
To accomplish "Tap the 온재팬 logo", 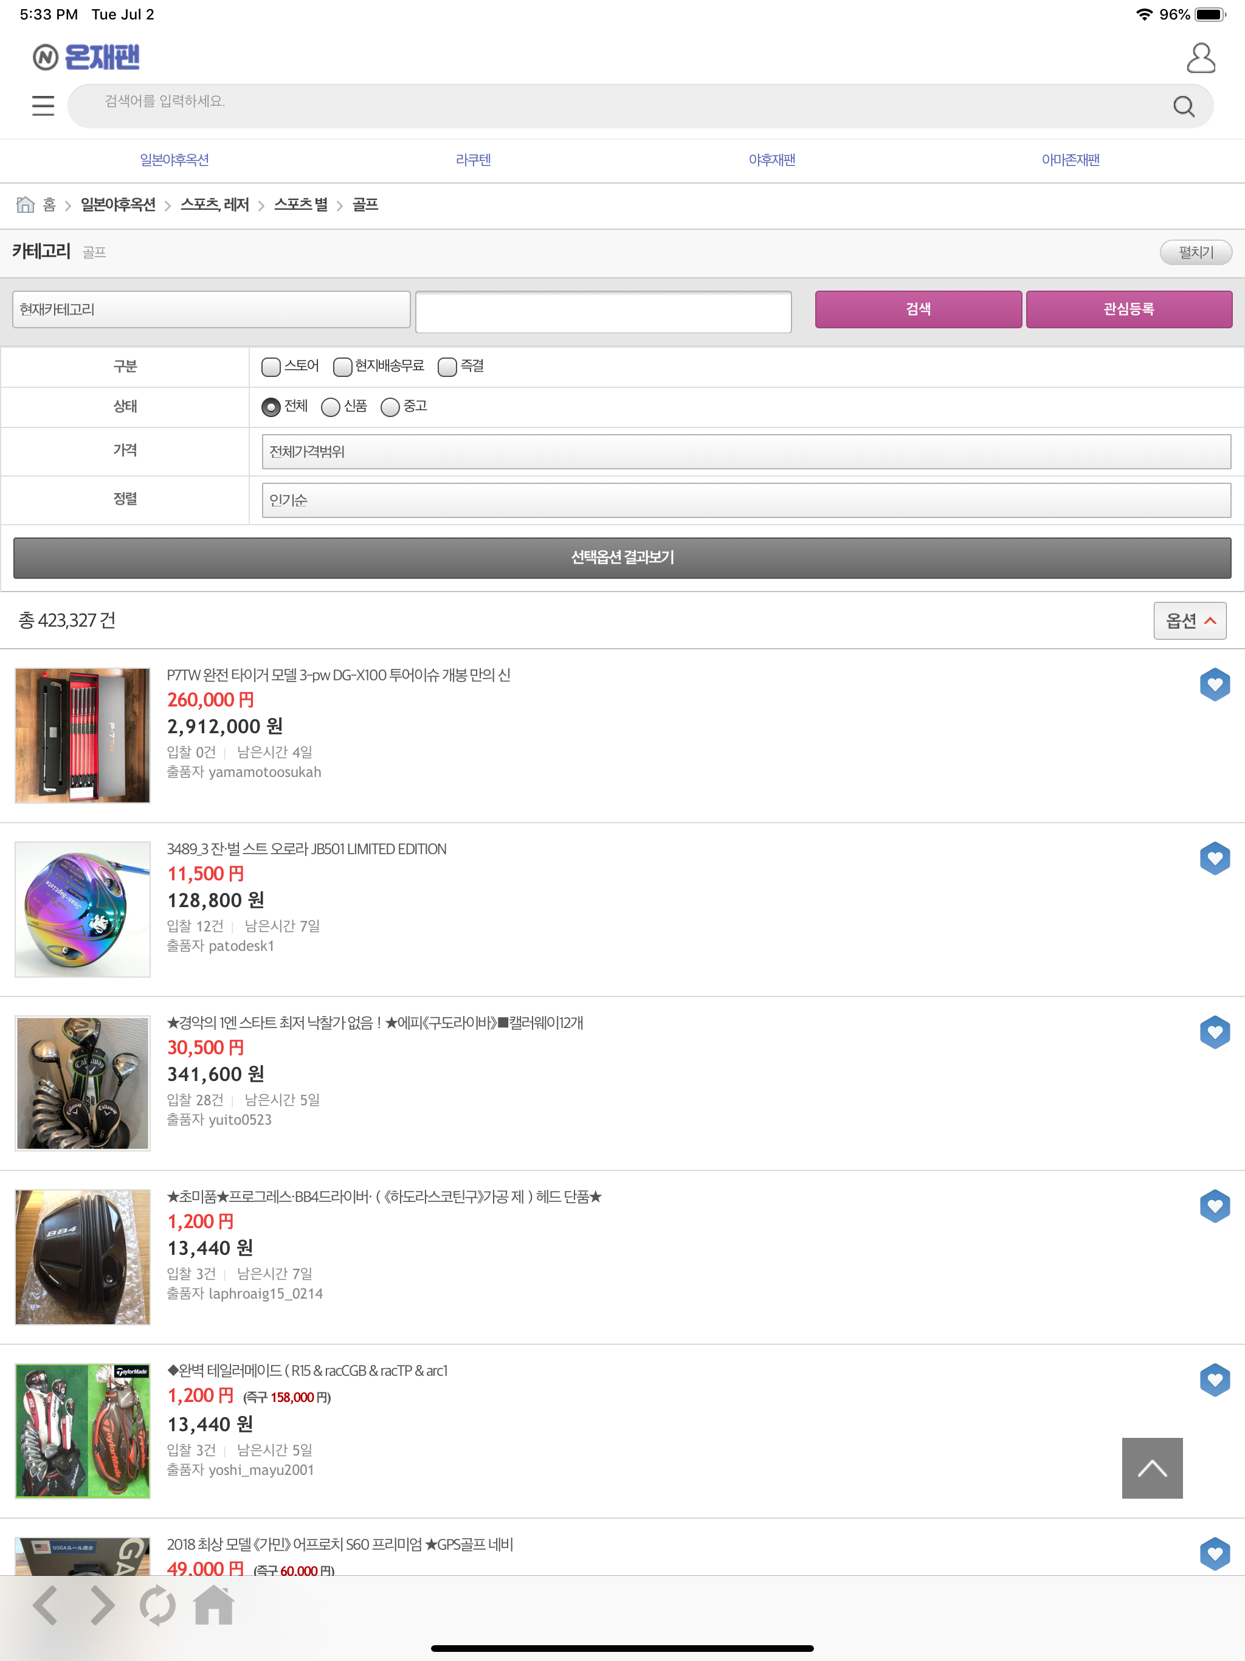I will click(x=86, y=57).
